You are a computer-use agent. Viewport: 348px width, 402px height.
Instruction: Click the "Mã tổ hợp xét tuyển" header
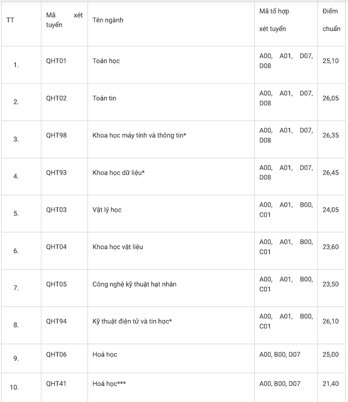point(274,20)
